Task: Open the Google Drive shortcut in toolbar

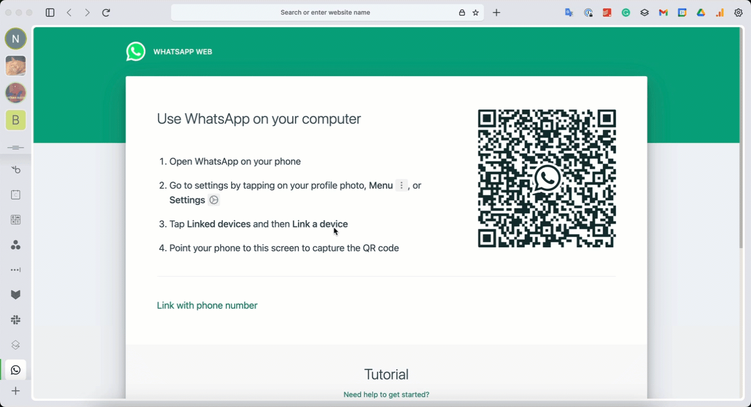Action: [x=701, y=13]
